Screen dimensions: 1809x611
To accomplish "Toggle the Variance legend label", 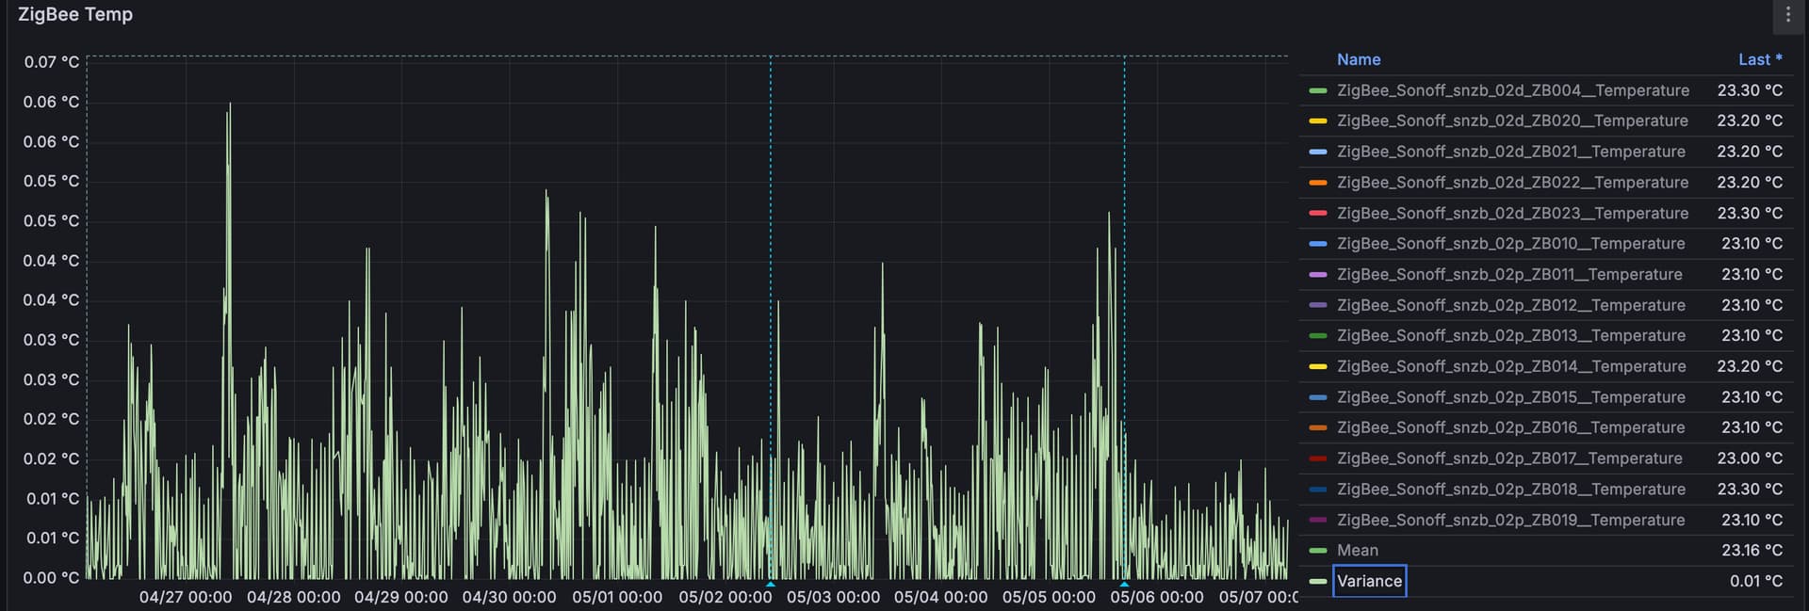I will [x=1369, y=582].
